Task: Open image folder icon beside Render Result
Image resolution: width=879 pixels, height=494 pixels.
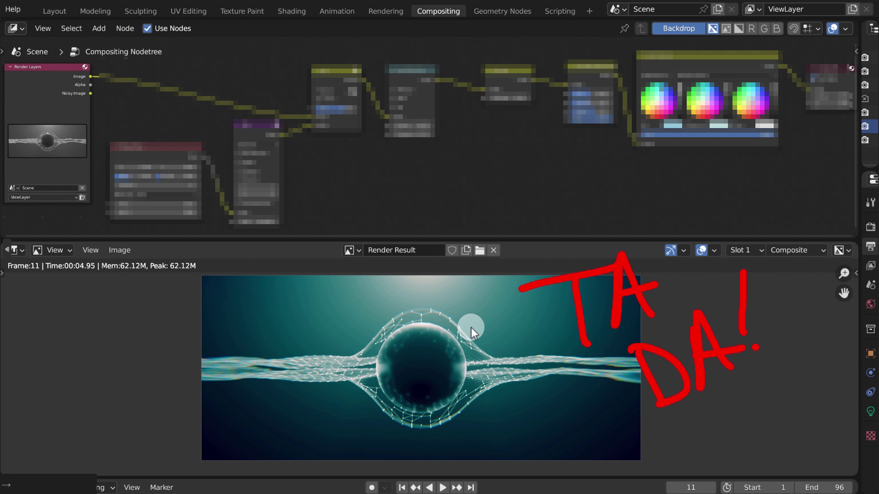Action: 479,250
